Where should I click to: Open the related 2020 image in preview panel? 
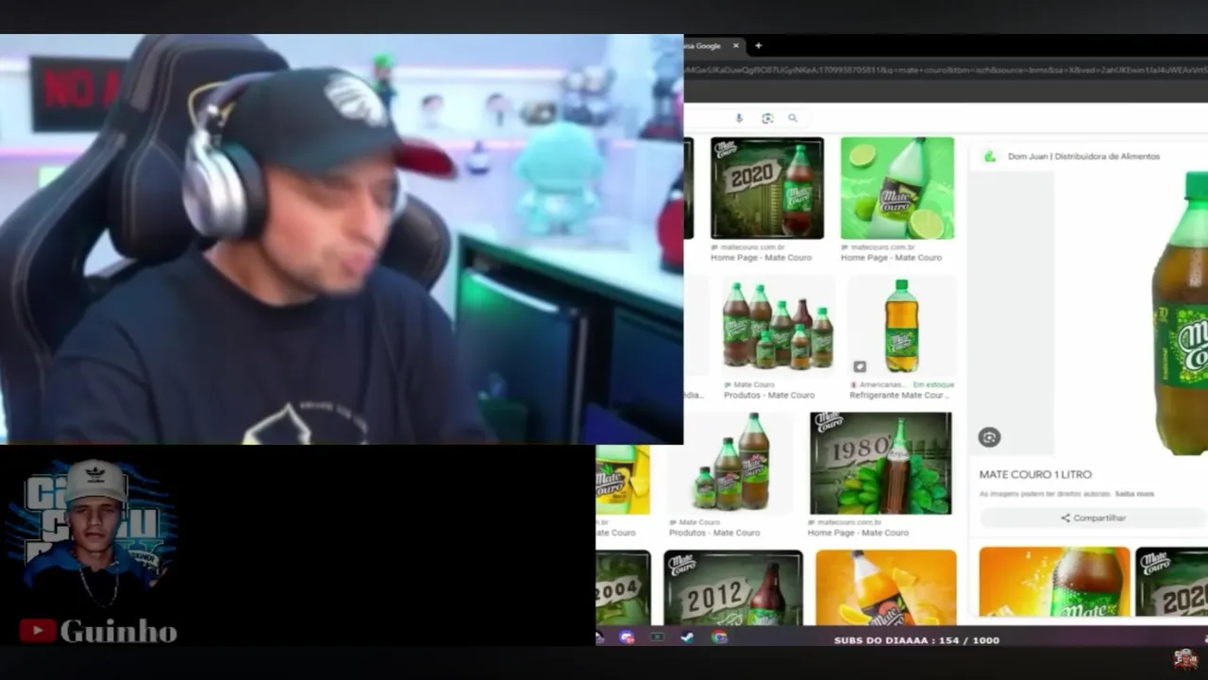coord(1171,582)
